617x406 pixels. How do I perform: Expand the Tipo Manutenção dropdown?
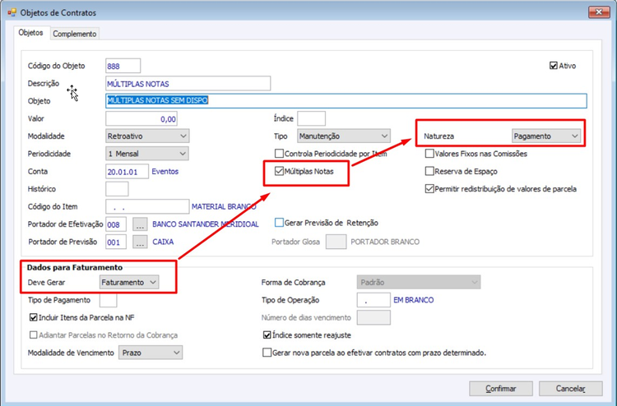pos(344,136)
